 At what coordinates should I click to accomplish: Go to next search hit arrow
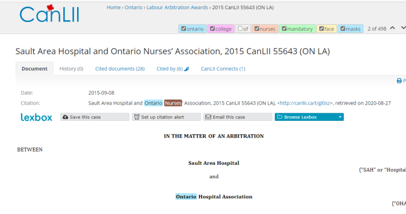[404, 28]
